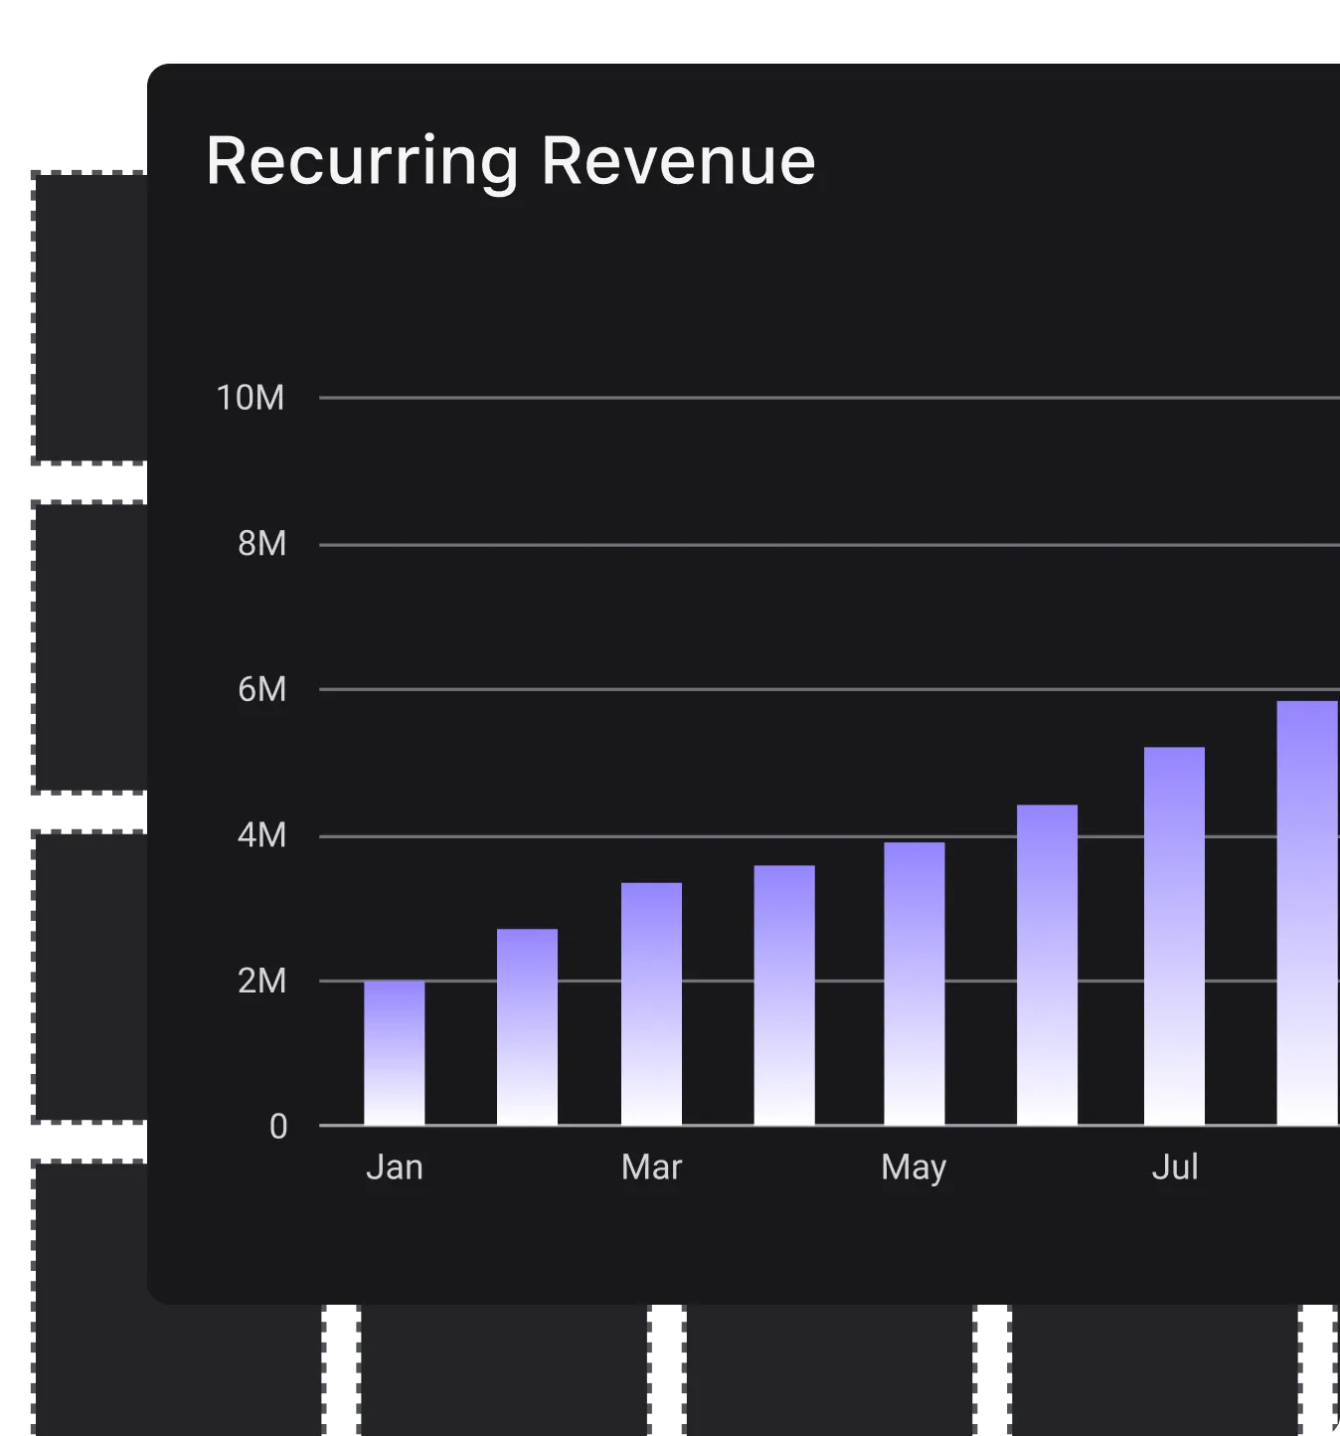This screenshot has height=1436, width=1340.
Task: Select the Jul x-axis label
Action: 1175,1167
